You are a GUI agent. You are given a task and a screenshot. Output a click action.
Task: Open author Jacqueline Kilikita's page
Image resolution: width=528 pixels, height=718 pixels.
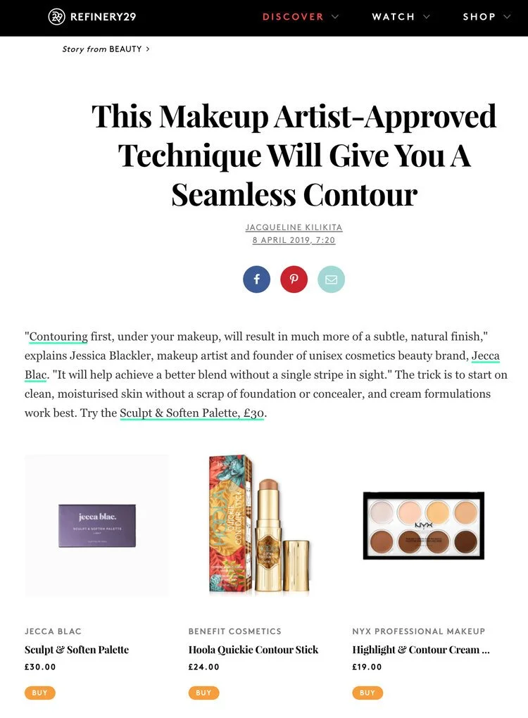(294, 227)
